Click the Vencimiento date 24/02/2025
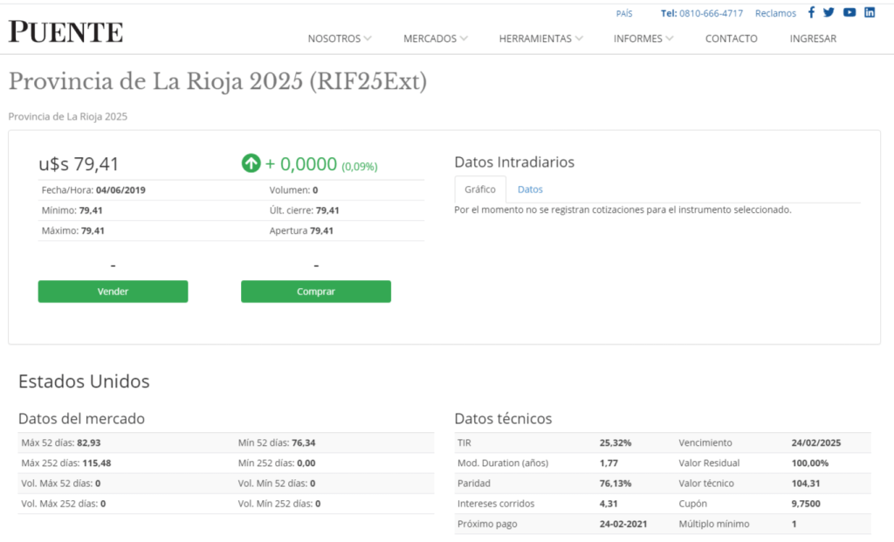894x542 pixels. 816,443
